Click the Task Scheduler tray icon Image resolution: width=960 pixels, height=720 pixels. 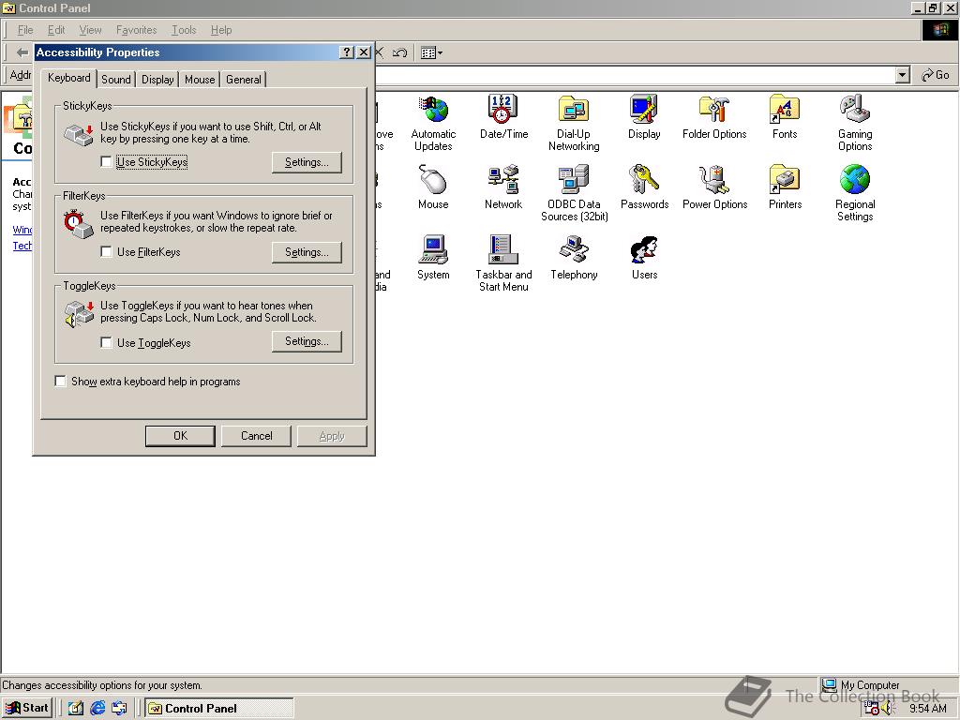coord(872,709)
